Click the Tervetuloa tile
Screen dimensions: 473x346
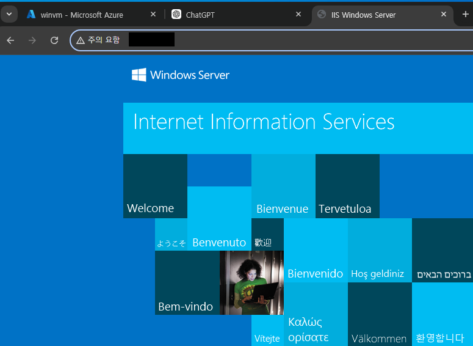(347, 186)
